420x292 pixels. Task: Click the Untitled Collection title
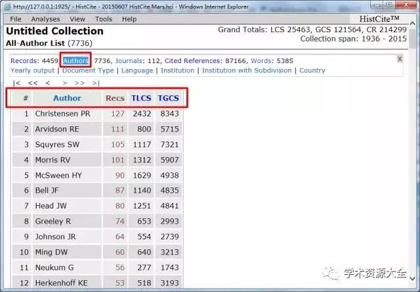(54, 31)
